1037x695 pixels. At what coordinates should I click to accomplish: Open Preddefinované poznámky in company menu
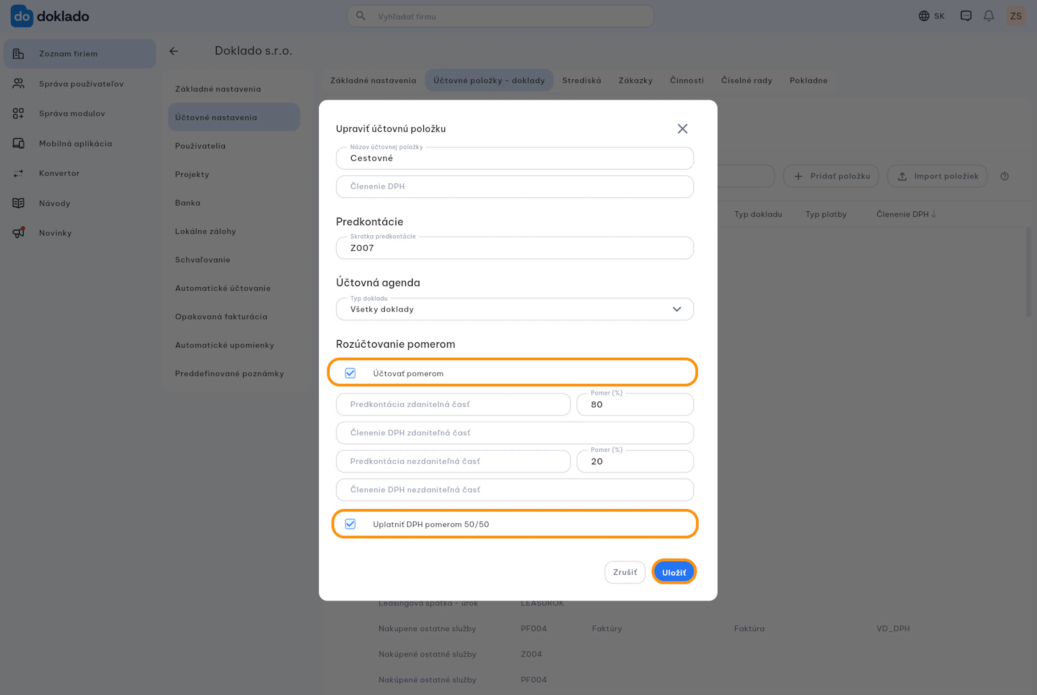pyautogui.click(x=234, y=373)
